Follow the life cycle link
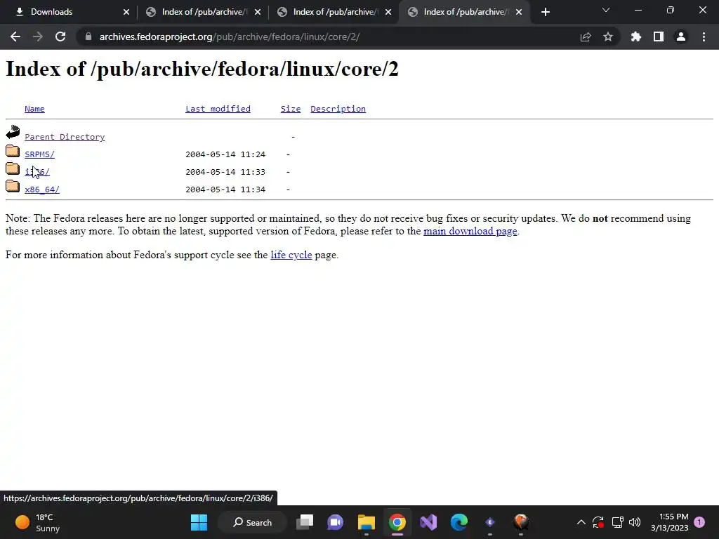This screenshot has height=539, width=719. [291, 255]
